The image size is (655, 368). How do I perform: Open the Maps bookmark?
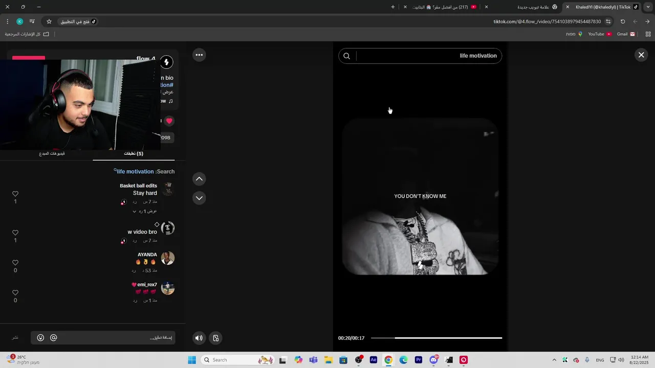[x=574, y=34]
